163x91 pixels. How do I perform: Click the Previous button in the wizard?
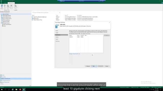(88, 66)
